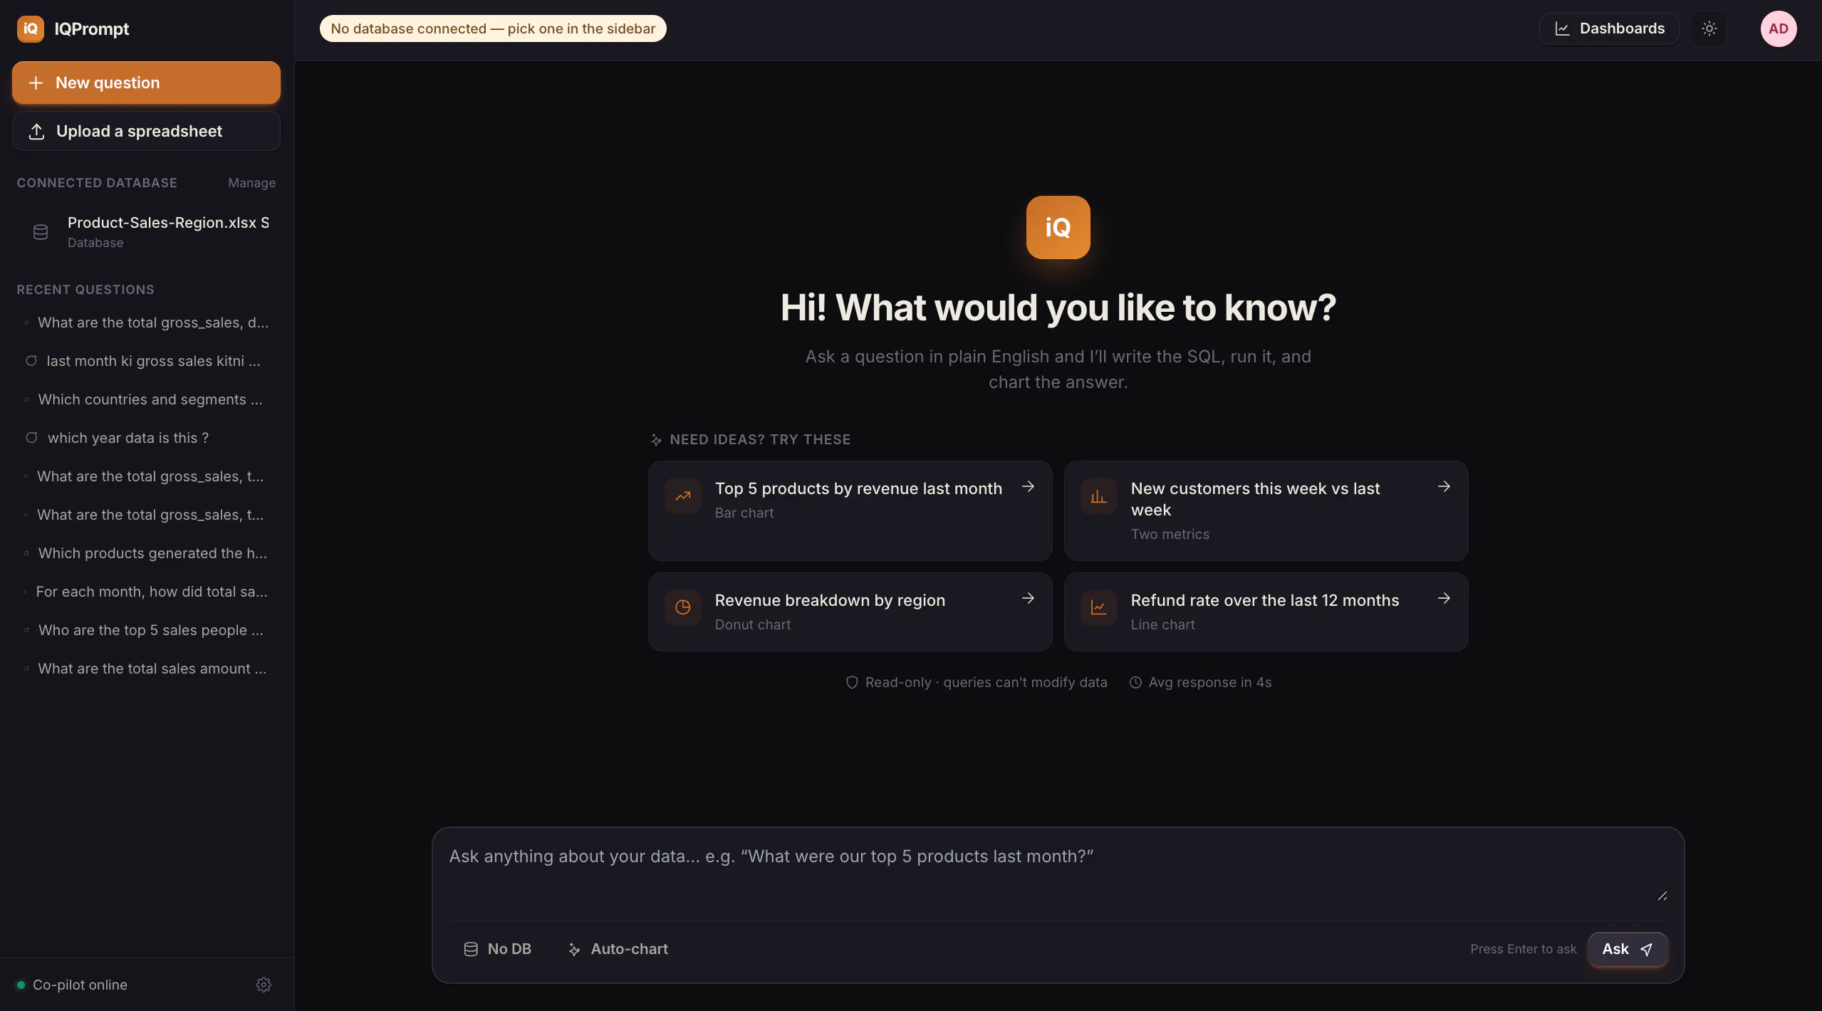Focus the 'Ask anything about your data' input
1822x1011 pixels.
coord(1058,874)
